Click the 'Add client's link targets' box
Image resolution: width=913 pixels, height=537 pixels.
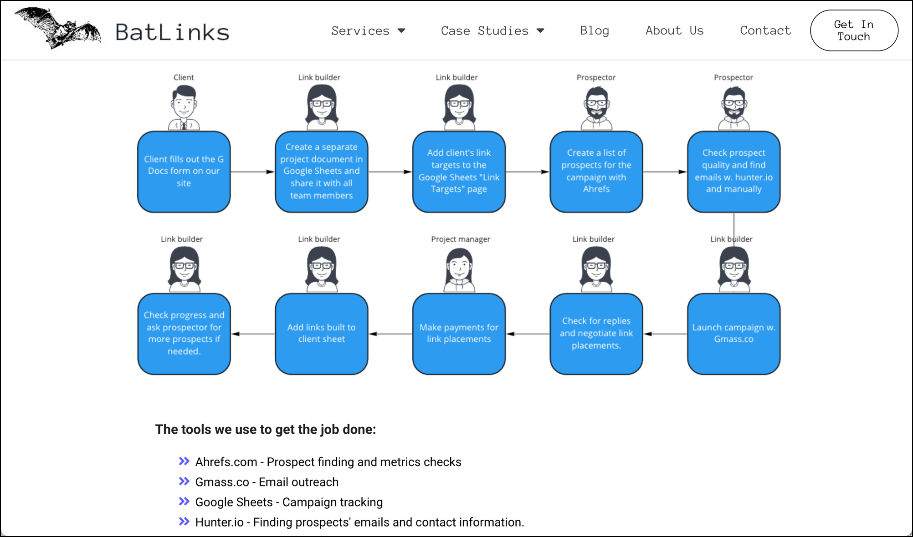click(x=459, y=172)
